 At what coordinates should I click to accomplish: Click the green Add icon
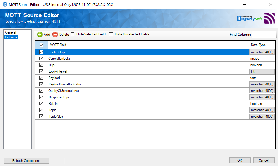(40, 34)
